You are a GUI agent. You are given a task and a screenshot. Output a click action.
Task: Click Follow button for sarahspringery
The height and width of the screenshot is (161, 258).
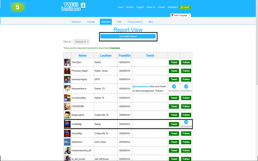pos(186,79)
